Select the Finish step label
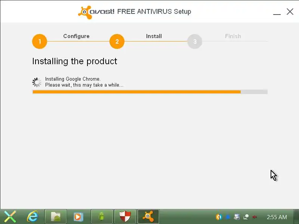Screen dimensions: 299x224 (233, 36)
